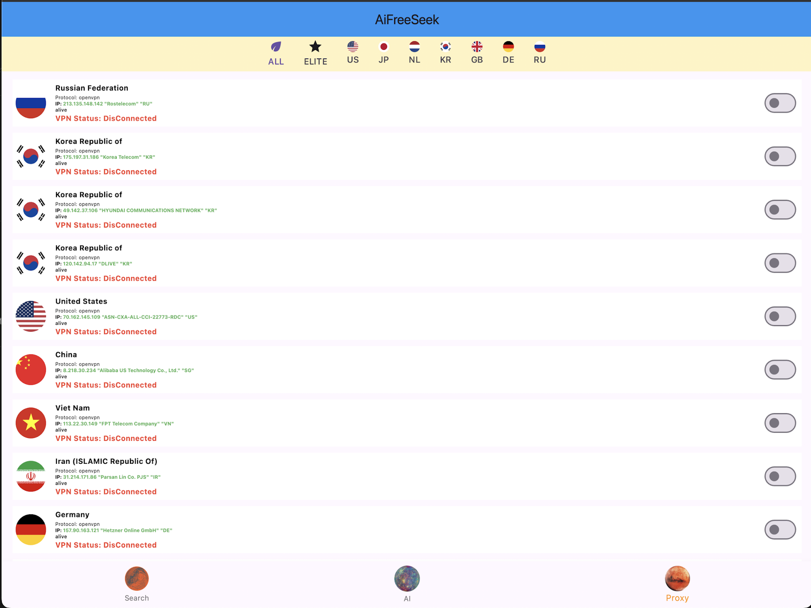
Task: Open the Proxy planet icon tab
Action: click(x=677, y=579)
